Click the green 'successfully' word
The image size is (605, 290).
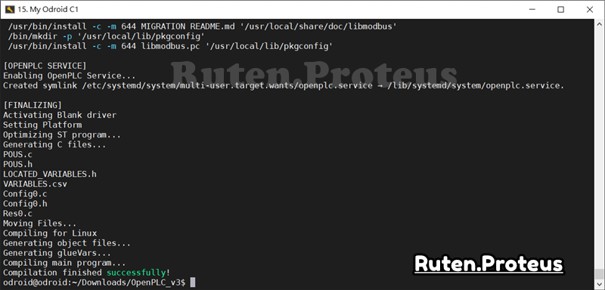click(137, 273)
